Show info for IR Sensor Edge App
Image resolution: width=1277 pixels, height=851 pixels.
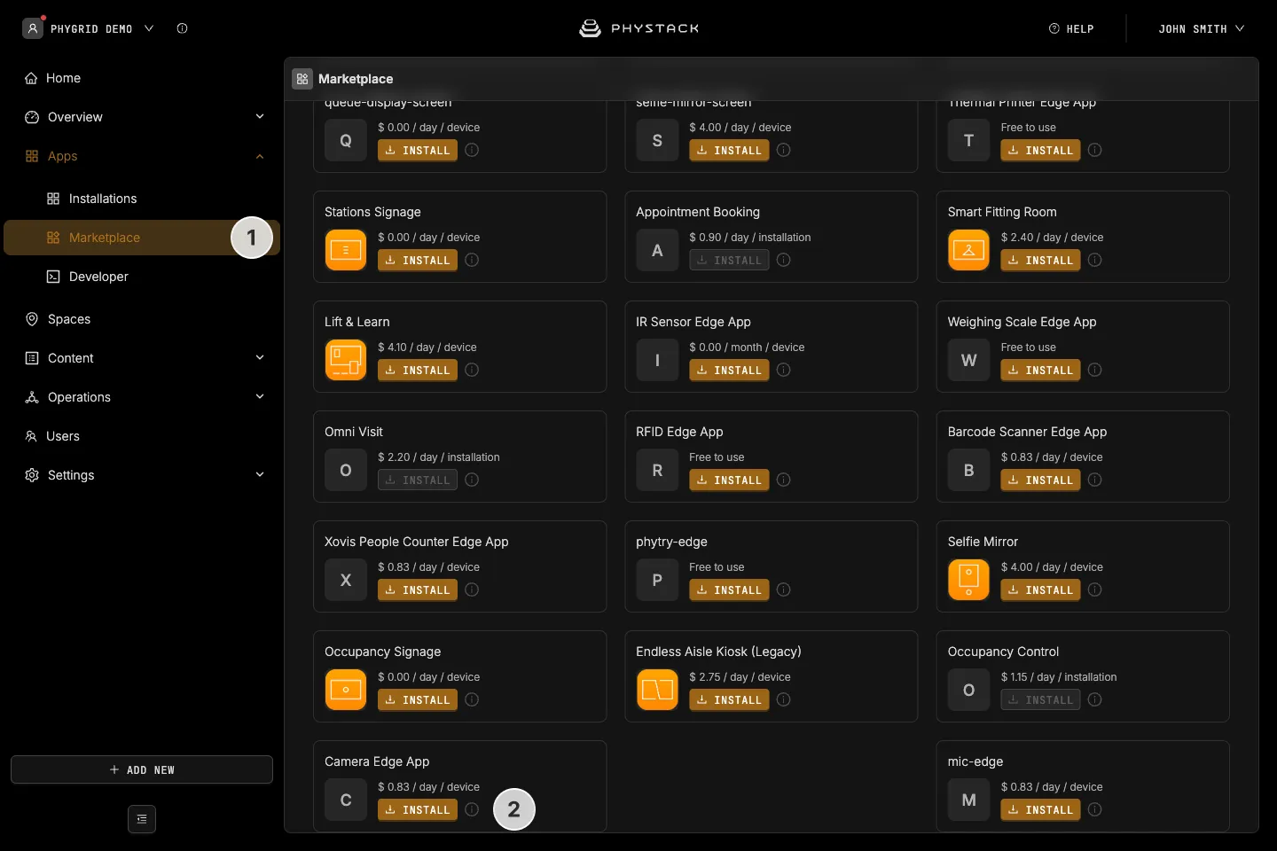784,370
